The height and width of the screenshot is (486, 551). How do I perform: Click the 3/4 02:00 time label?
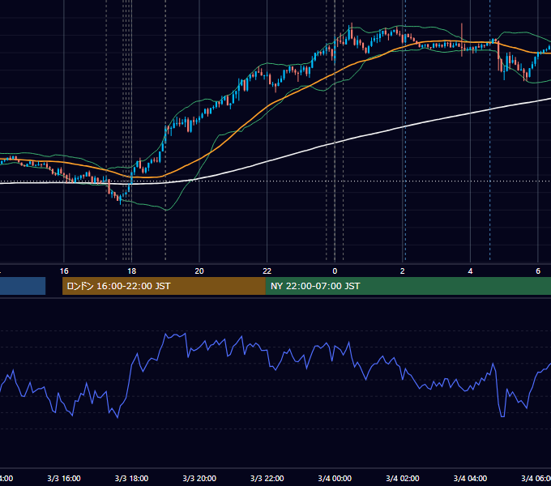point(403,478)
